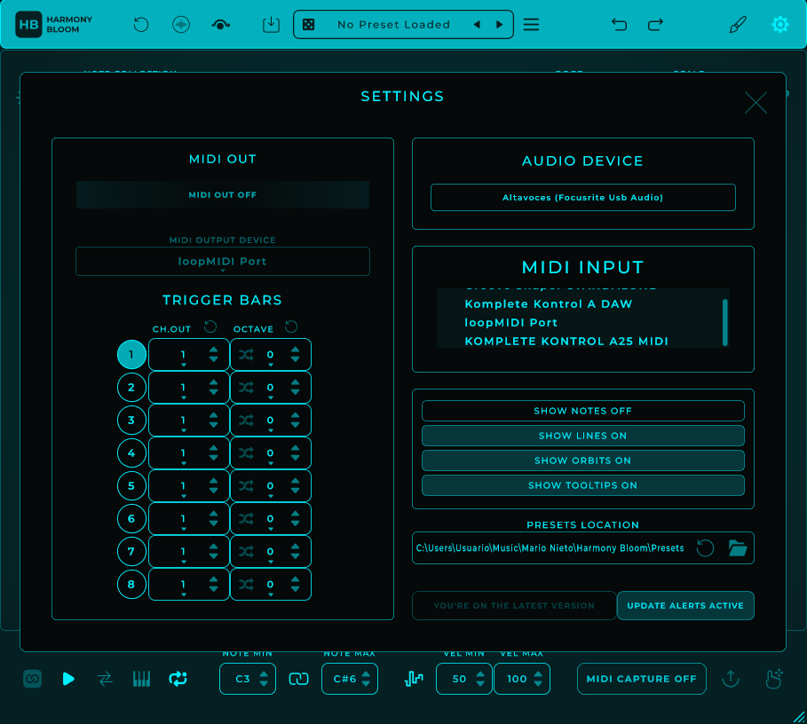Reset CH.OUT column values

pos(210,327)
